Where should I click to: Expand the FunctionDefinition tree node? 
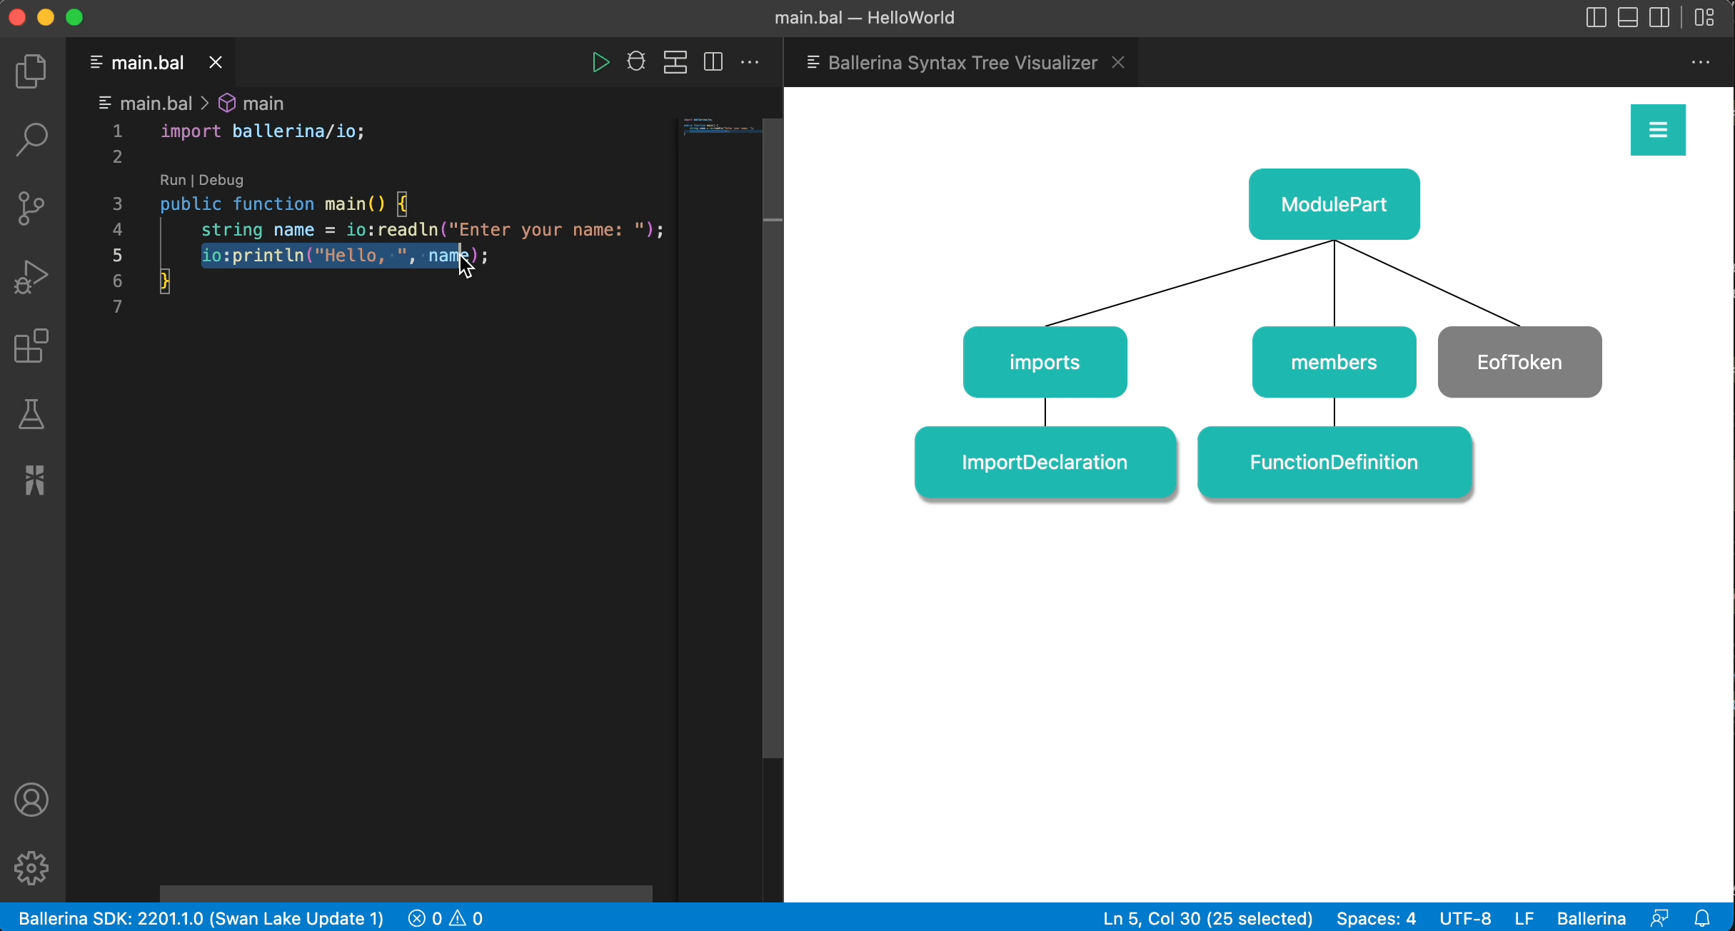[1334, 462]
